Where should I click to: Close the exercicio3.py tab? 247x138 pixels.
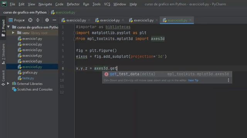(x=89, y=20)
